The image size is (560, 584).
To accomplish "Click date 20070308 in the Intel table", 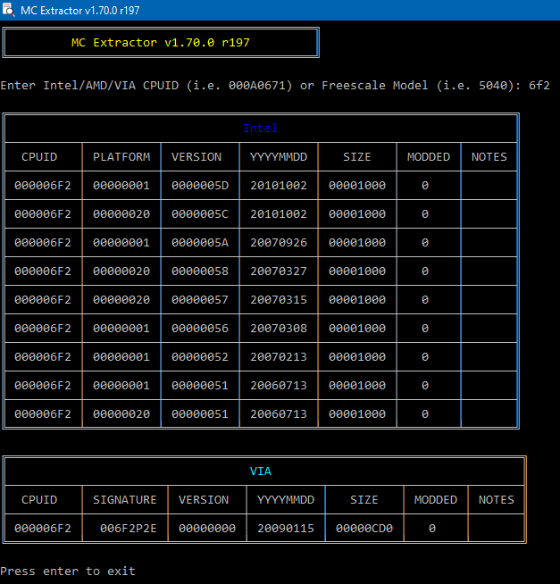I will pos(279,328).
